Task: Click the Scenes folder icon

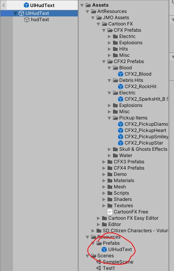Action: click(x=93, y=256)
